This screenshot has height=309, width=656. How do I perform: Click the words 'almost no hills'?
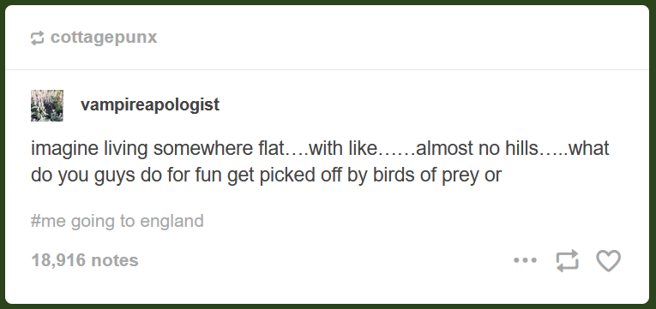(476, 149)
